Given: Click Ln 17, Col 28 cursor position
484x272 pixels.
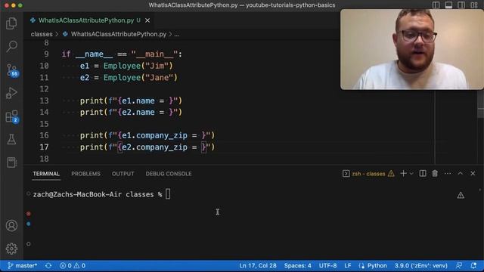Looking at the screenshot, I should (258, 265).
